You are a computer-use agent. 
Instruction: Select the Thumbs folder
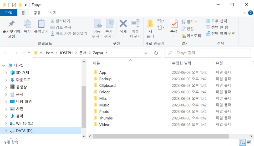pyautogui.click(x=106, y=118)
